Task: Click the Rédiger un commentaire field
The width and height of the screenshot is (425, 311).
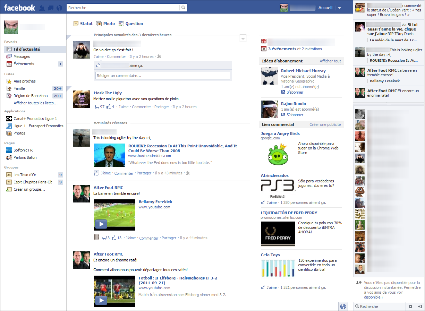Action: click(x=162, y=76)
